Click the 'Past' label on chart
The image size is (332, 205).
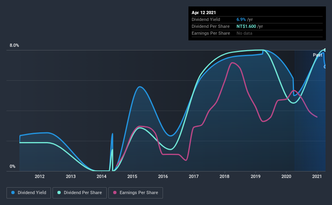pos(317,55)
